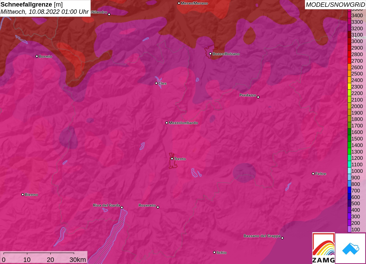Click the "100" legend value

356,230
